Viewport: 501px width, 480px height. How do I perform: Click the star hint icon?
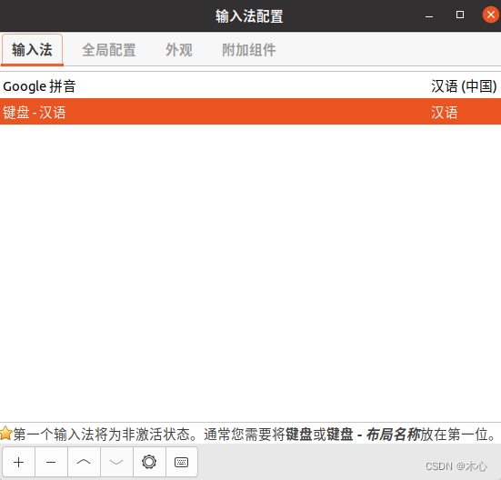5,434
